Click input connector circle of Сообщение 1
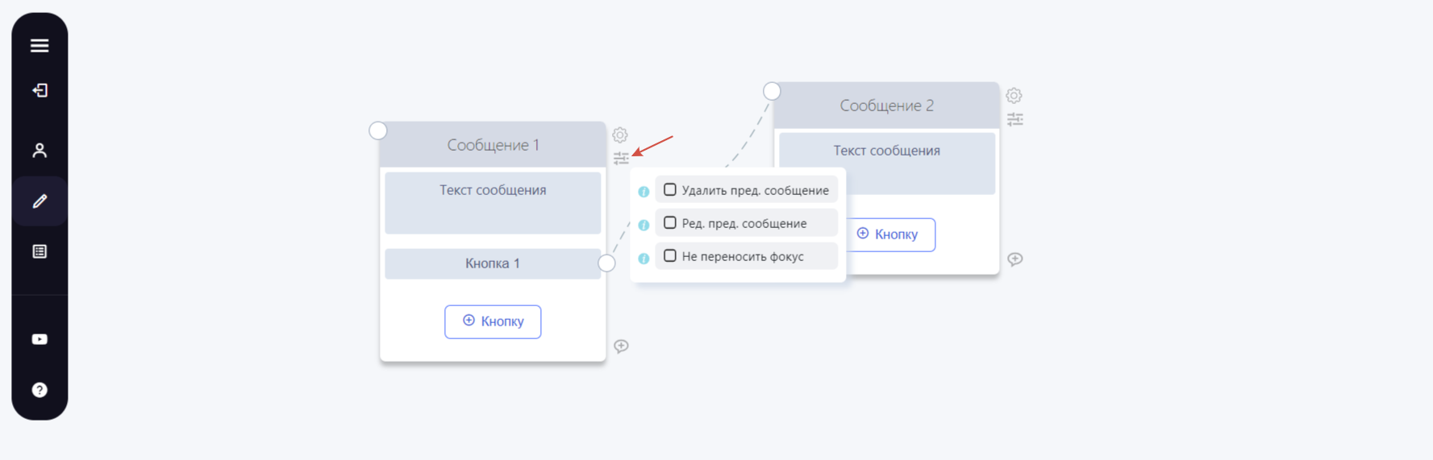The height and width of the screenshot is (460, 1433). pos(378,131)
